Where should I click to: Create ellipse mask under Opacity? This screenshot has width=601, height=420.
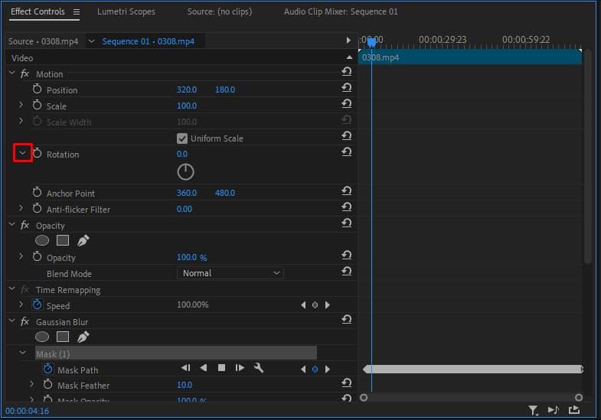pyautogui.click(x=42, y=240)
